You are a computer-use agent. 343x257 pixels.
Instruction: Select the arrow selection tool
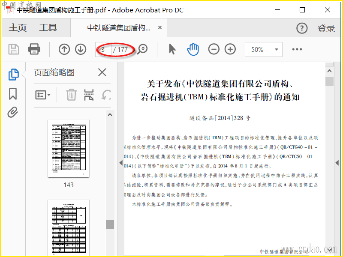tap(172, 49)
